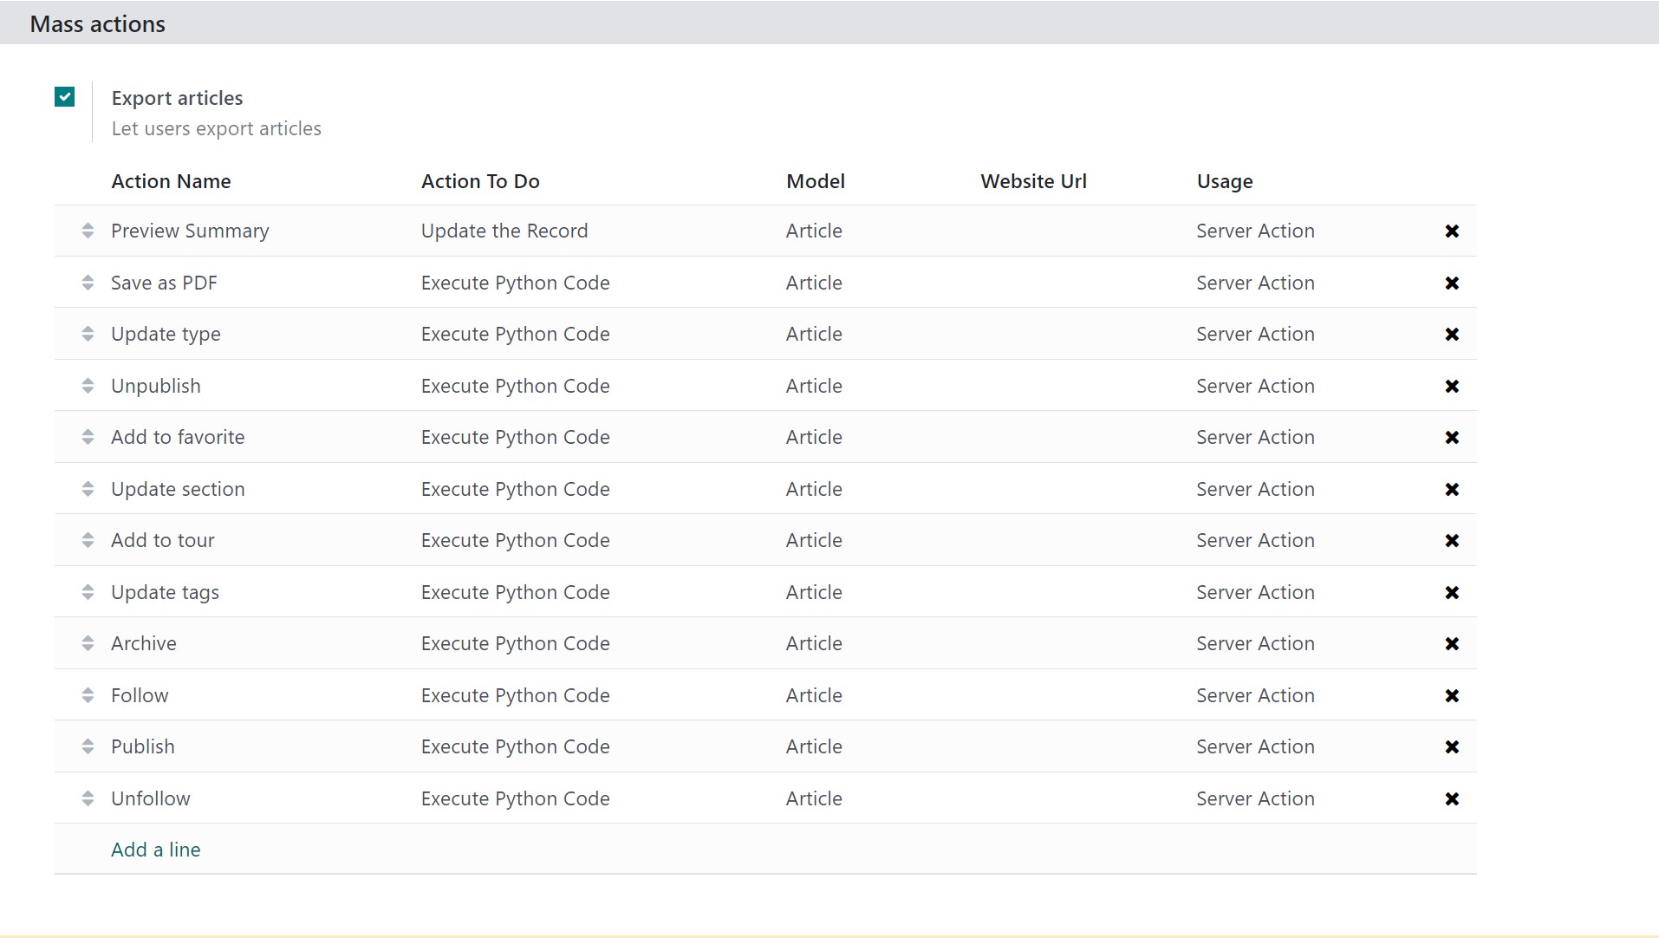Delete the Archive action row

(x=1452, y=644)
